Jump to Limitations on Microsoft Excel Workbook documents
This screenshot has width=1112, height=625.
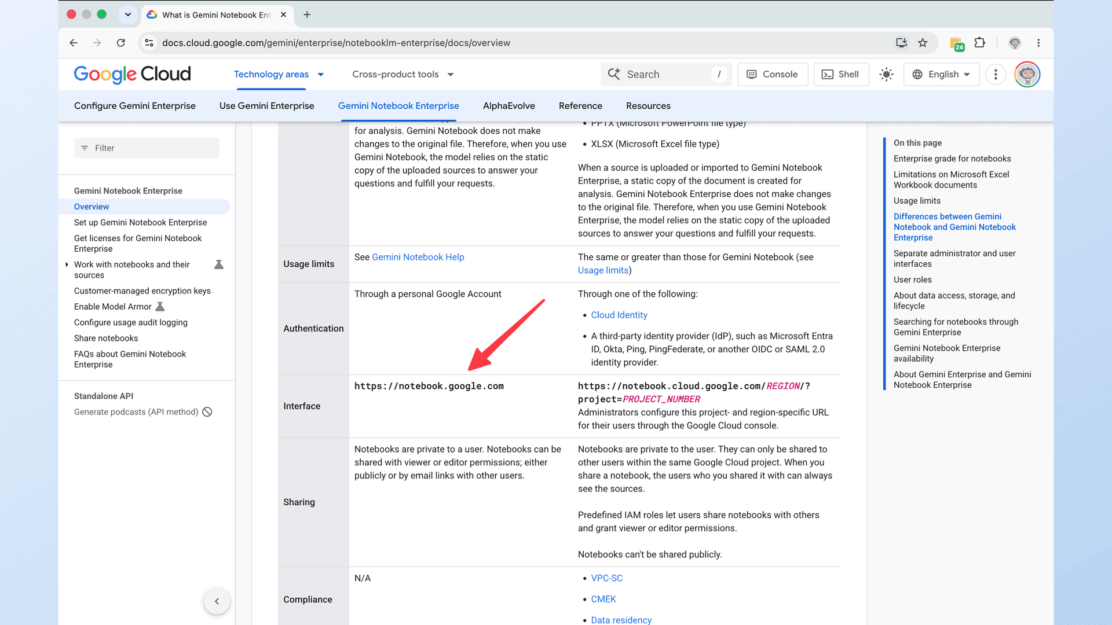951,179
